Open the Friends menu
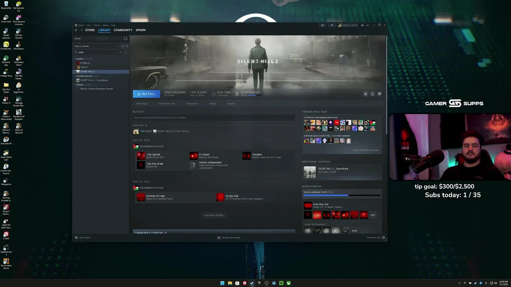 tap(97, 25)
